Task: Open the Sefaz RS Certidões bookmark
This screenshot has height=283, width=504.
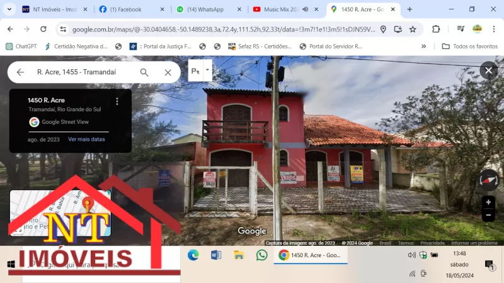Action: 260,46
